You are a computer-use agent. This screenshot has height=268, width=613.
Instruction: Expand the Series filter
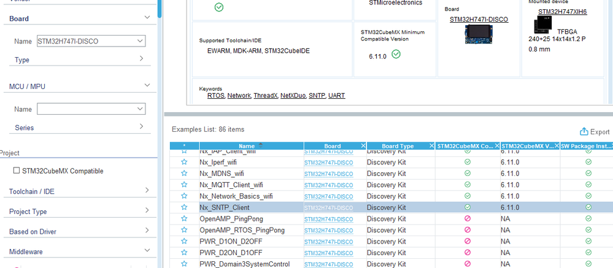[142, 126]
